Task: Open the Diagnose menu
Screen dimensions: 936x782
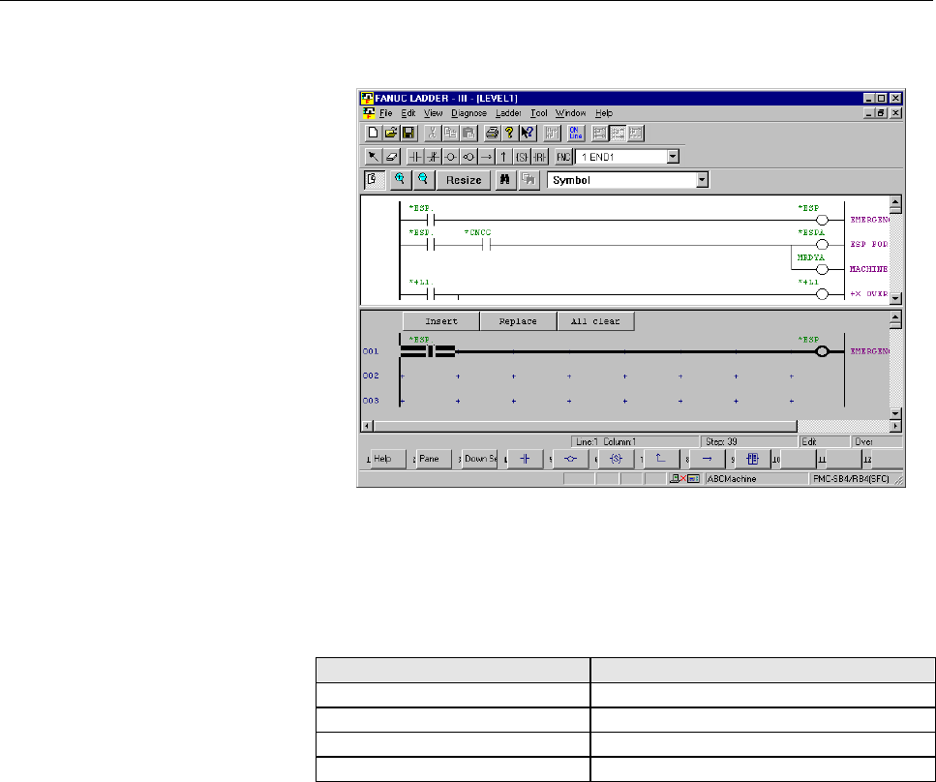Action: [x=468, y=113]
